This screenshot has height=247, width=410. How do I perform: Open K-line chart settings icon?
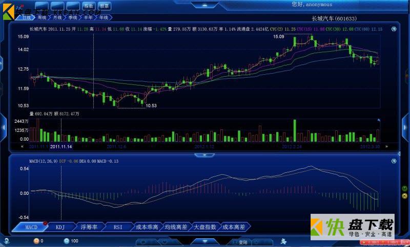(x=394, y=29)
